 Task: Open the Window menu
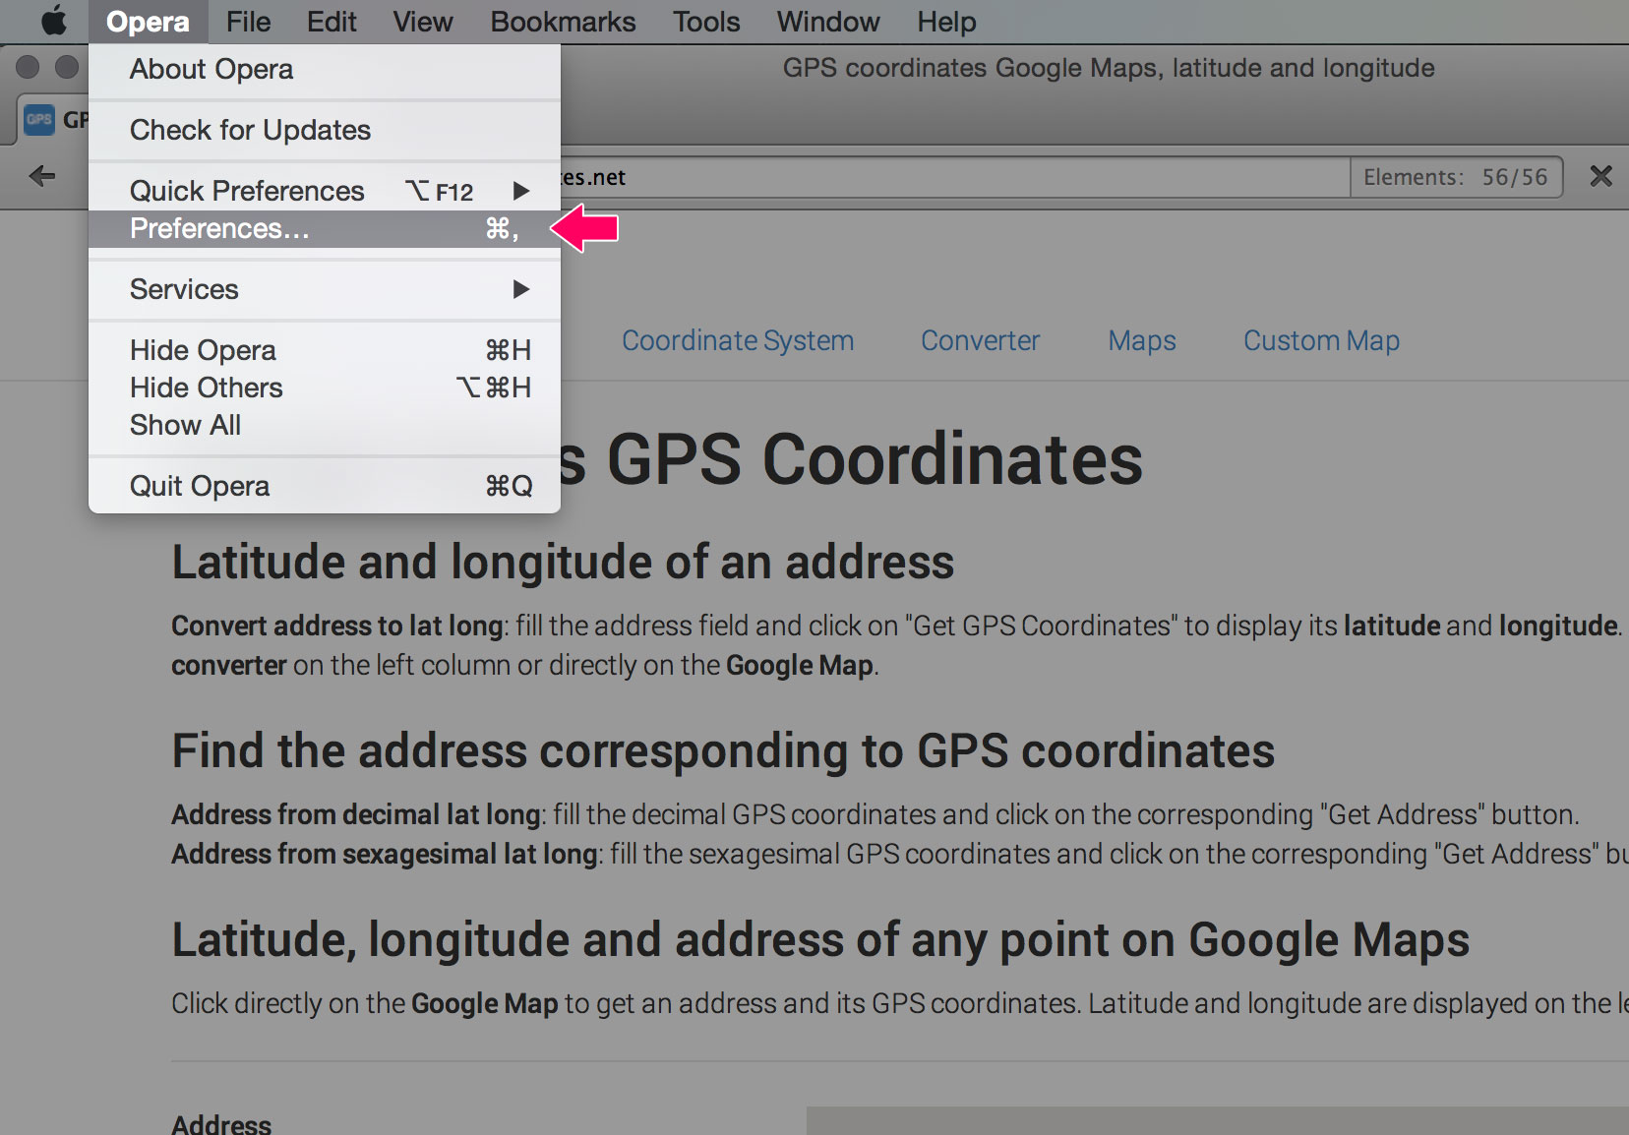pyautogui.click(x=828, y=22)
